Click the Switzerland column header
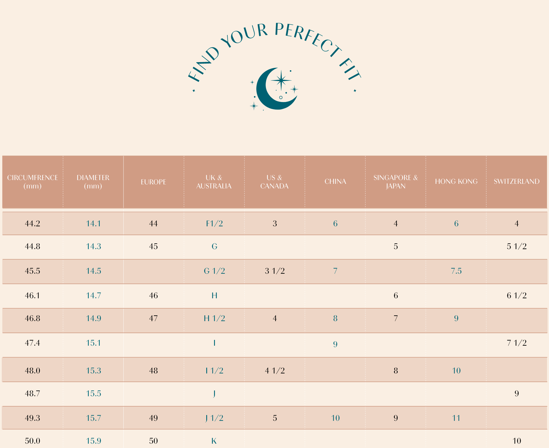The width and height of the screenshot is (549, 448). point(516,182)
